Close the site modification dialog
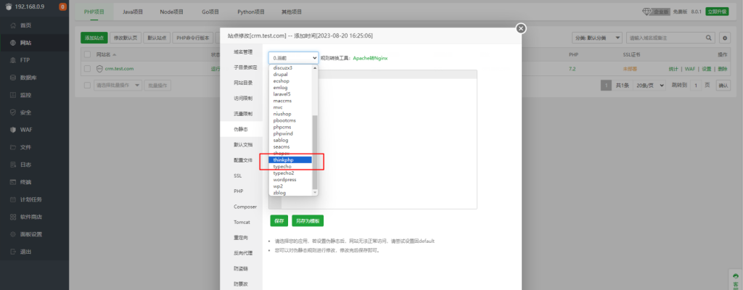The width and height of the screenshot is (743, 290). 520,28
